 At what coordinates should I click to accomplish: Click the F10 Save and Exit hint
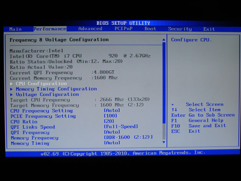199,126
